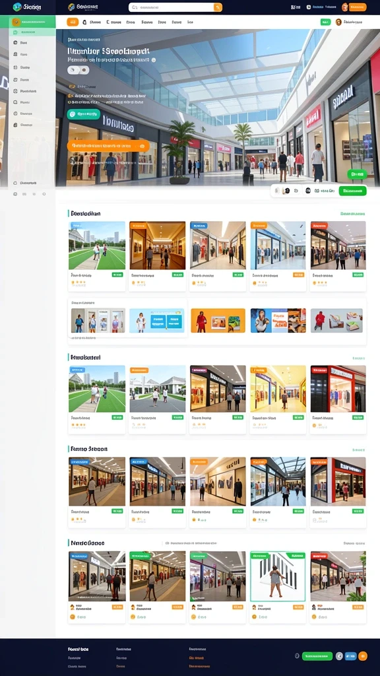
Task: Click the small green button at the hero's bottom-right
Action: coord(357,174)
